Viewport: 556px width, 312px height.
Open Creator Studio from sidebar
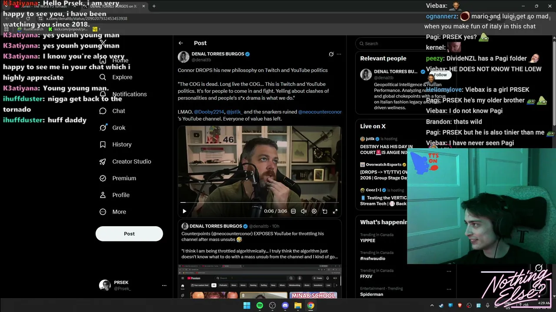click(x=125, y=161)
